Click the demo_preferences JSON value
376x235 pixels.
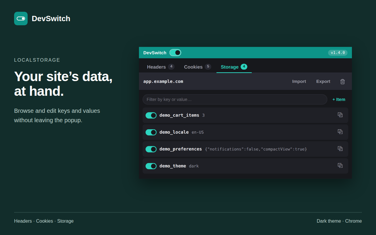coord(256,149)
